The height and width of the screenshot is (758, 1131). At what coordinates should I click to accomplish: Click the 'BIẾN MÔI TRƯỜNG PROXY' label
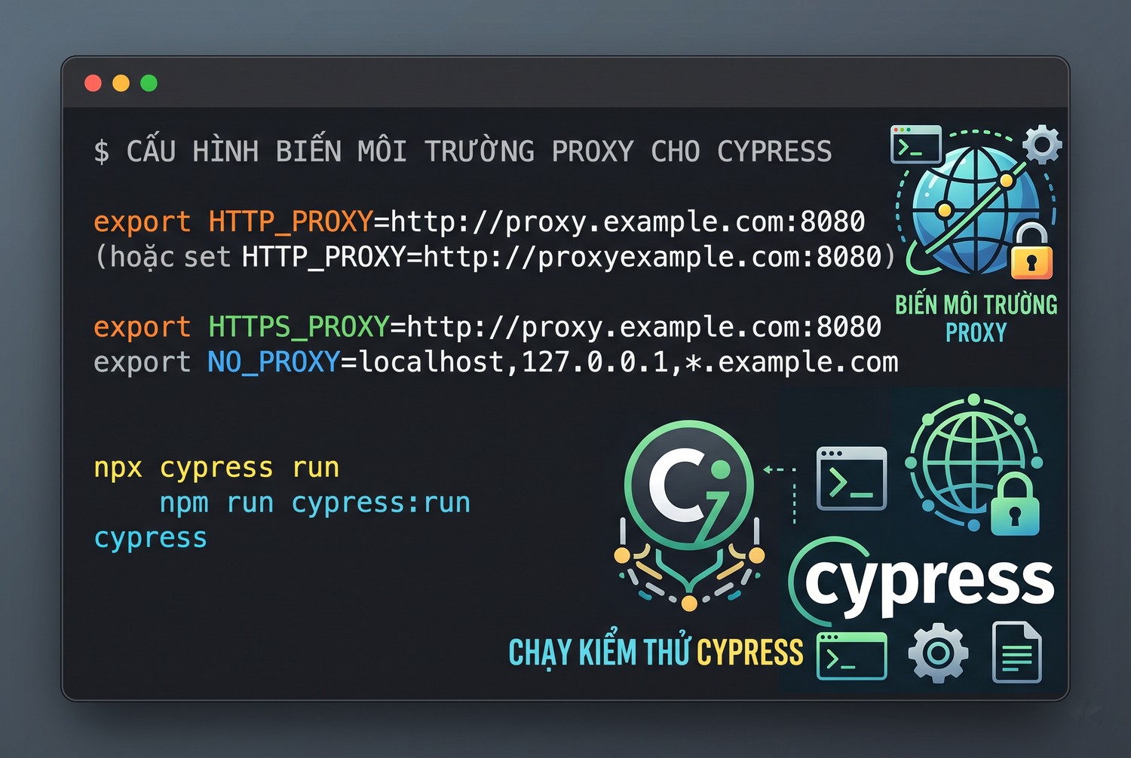[976, 318]
